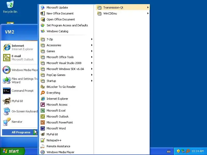Open Recycle Bin on the desktop
Viewport: 207px width, 155px height.
[x=10, y=7]
